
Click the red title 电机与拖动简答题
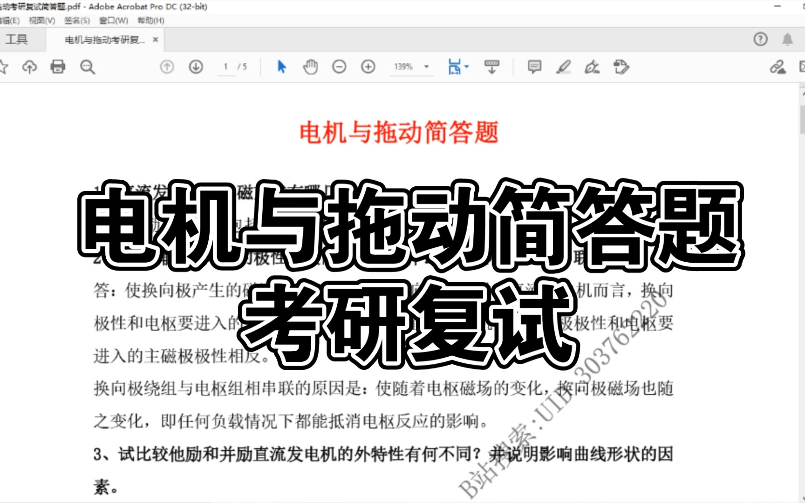point(399,132)
